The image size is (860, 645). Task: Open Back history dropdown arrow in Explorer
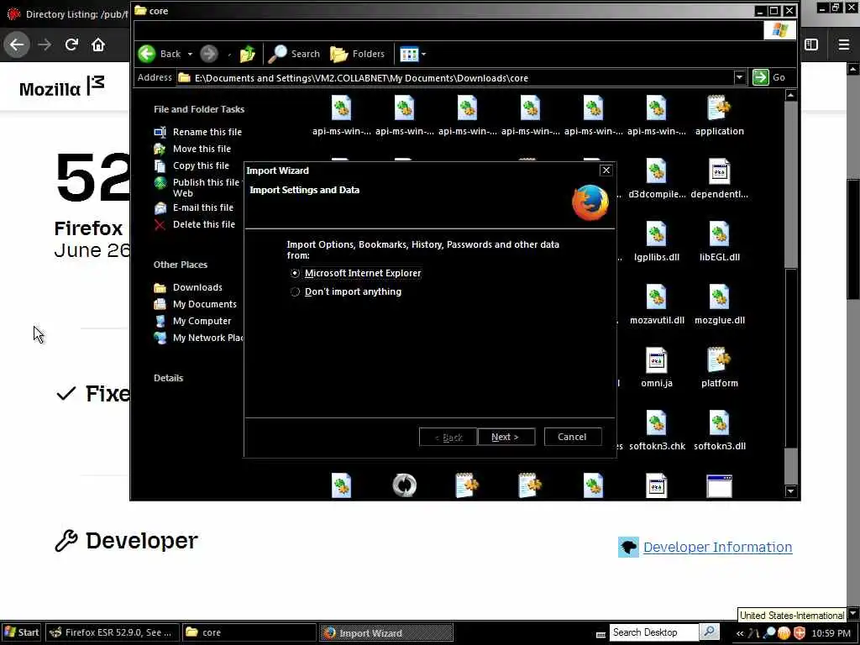click(190, 55)
